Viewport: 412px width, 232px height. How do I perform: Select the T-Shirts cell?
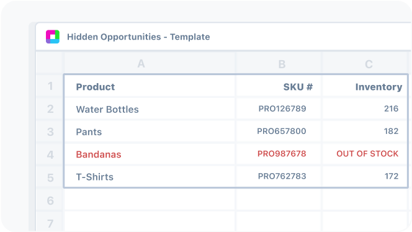pyautogui.click(x=150, y=177)
